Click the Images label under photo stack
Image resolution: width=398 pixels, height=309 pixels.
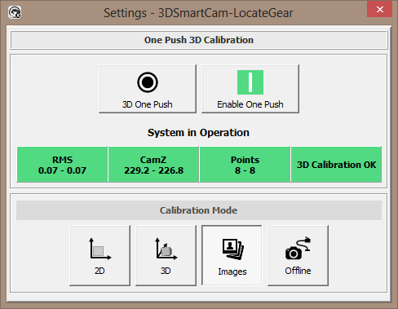pos(232,271)
